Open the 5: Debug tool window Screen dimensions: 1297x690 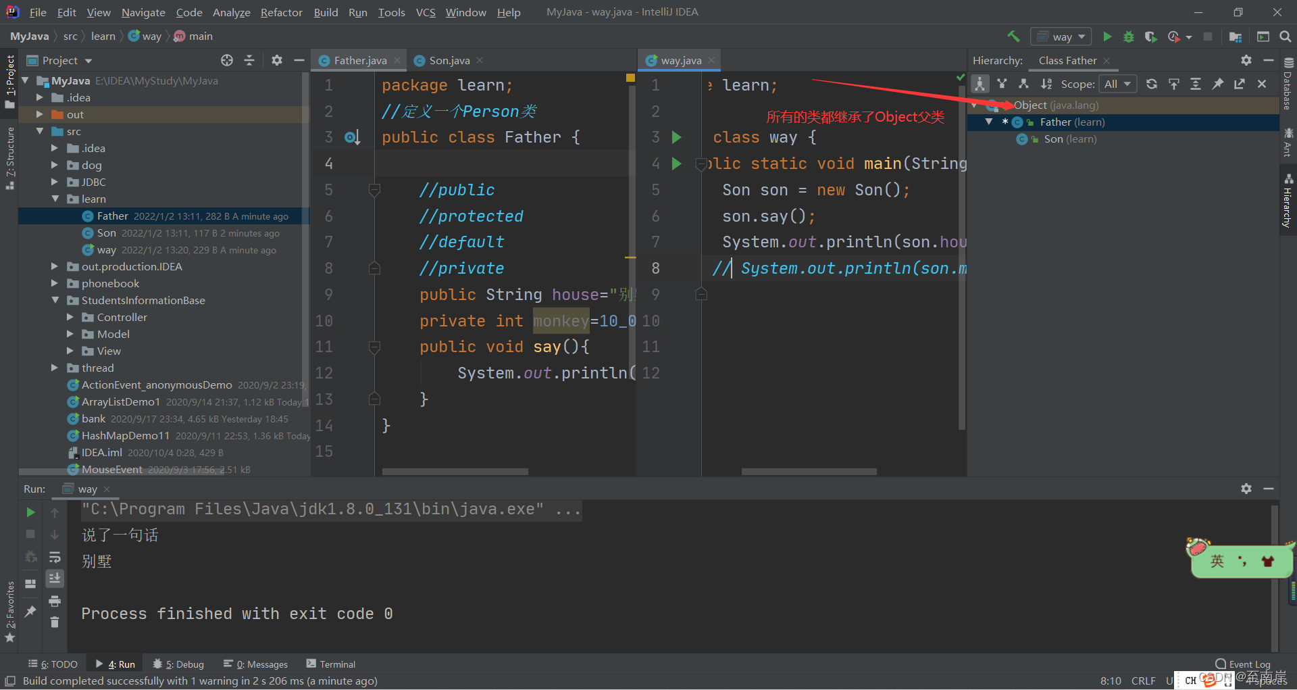(x=178, y=664)
